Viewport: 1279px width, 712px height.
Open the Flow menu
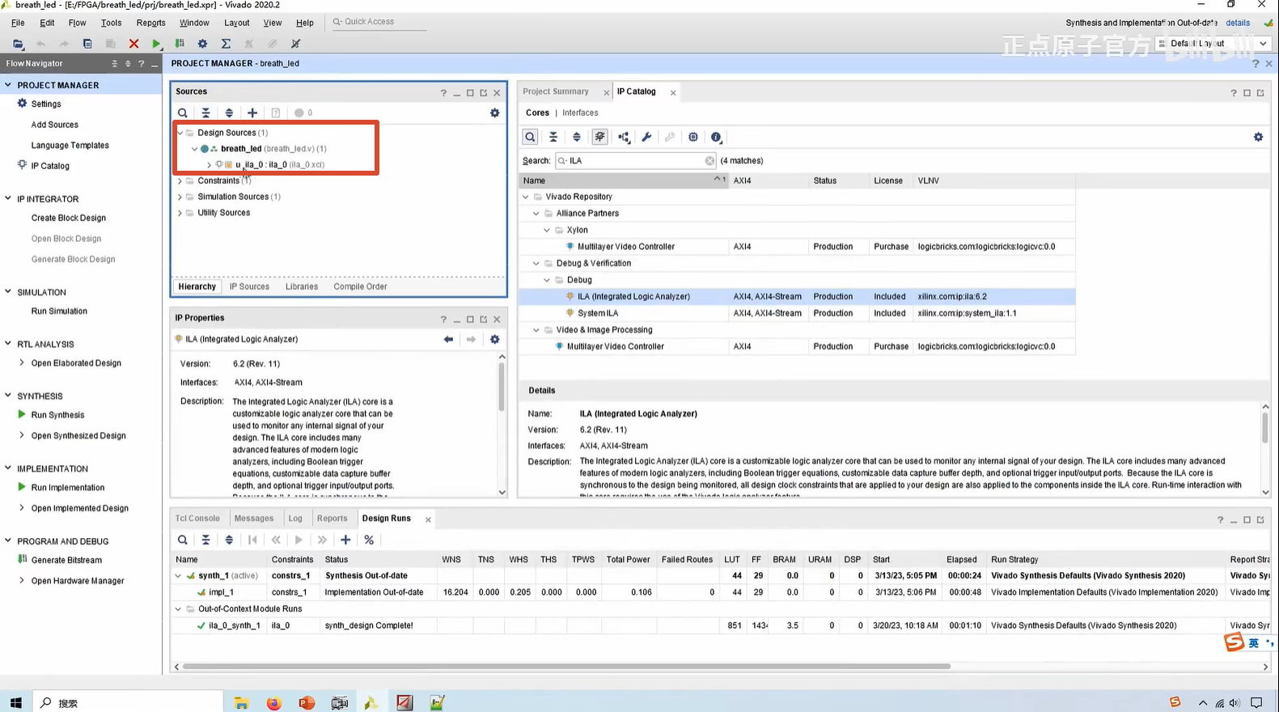(x=77, y=23)
